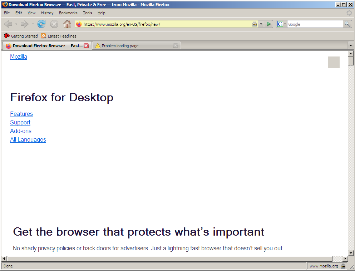The width and height of the screenshot is (355, 271).
Task: Open the All Languages link
Action: click(28, 140)
